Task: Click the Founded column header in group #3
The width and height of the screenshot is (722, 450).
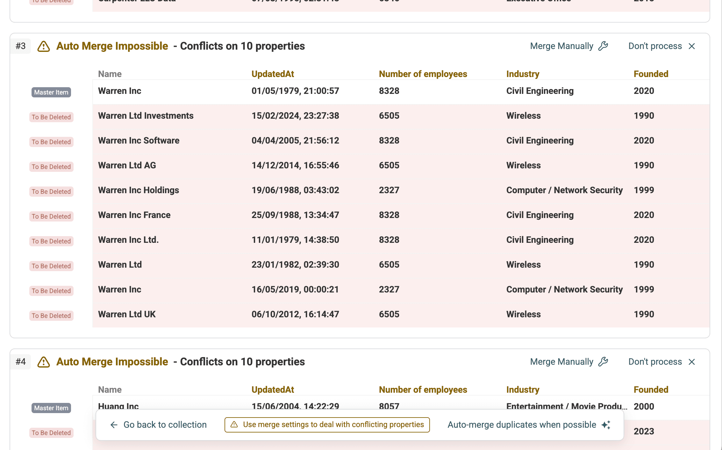Action: click(x=651, y=74)
